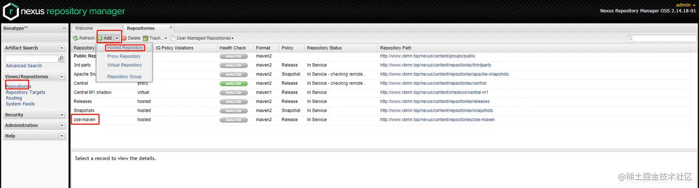Open the apache-snapshots repository path link
This screenshot has width=699, height=188.
[444, 74]
